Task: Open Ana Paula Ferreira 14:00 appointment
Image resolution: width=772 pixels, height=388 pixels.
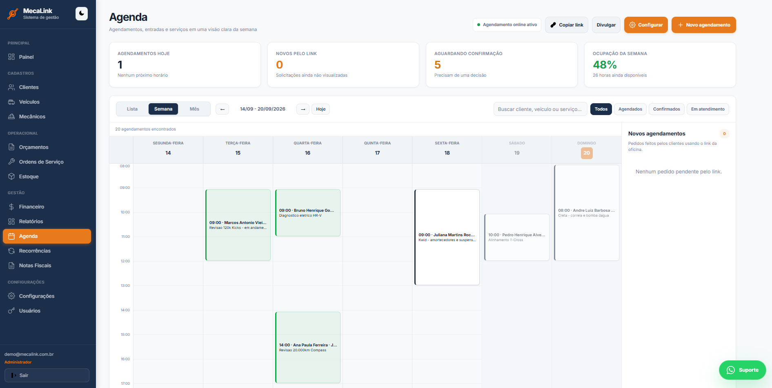Action: click(308, 347)
